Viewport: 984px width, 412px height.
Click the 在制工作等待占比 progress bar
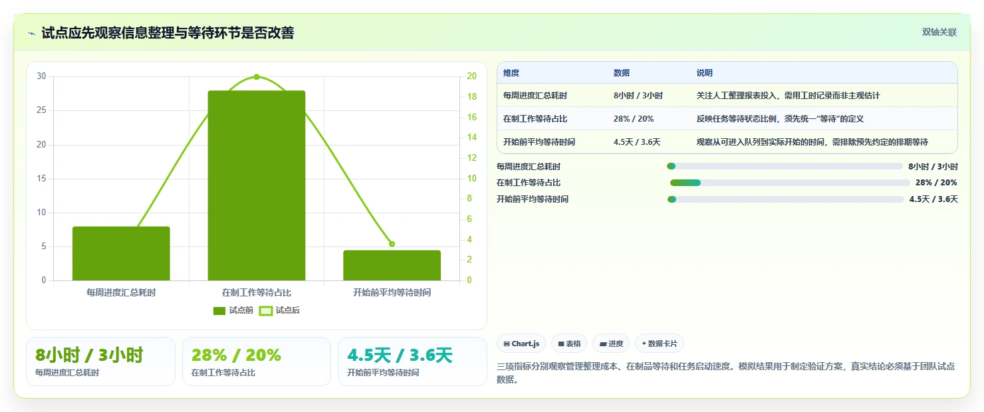tap(790, 183)
